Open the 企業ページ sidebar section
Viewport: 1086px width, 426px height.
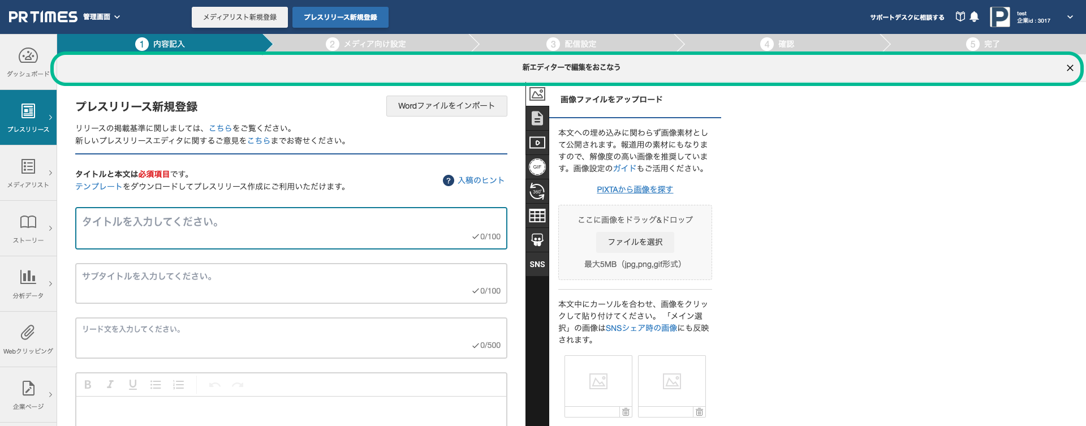point(28,394)
